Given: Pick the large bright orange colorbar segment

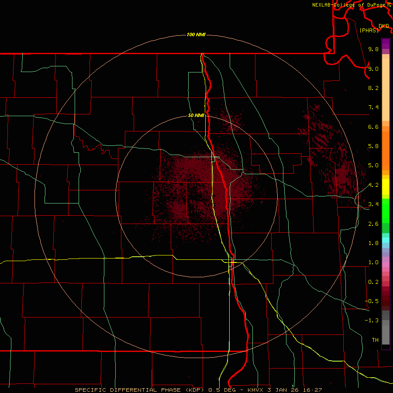Looking at the screenshot, I should (x=386, y=151).
